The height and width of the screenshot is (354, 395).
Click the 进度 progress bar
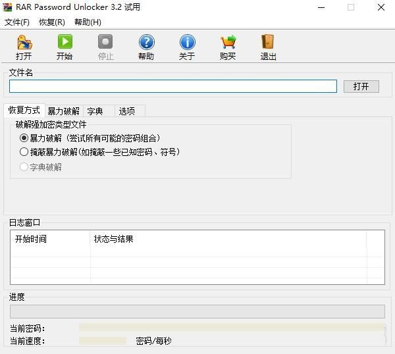pyautogui.click(x=197, y=311)
